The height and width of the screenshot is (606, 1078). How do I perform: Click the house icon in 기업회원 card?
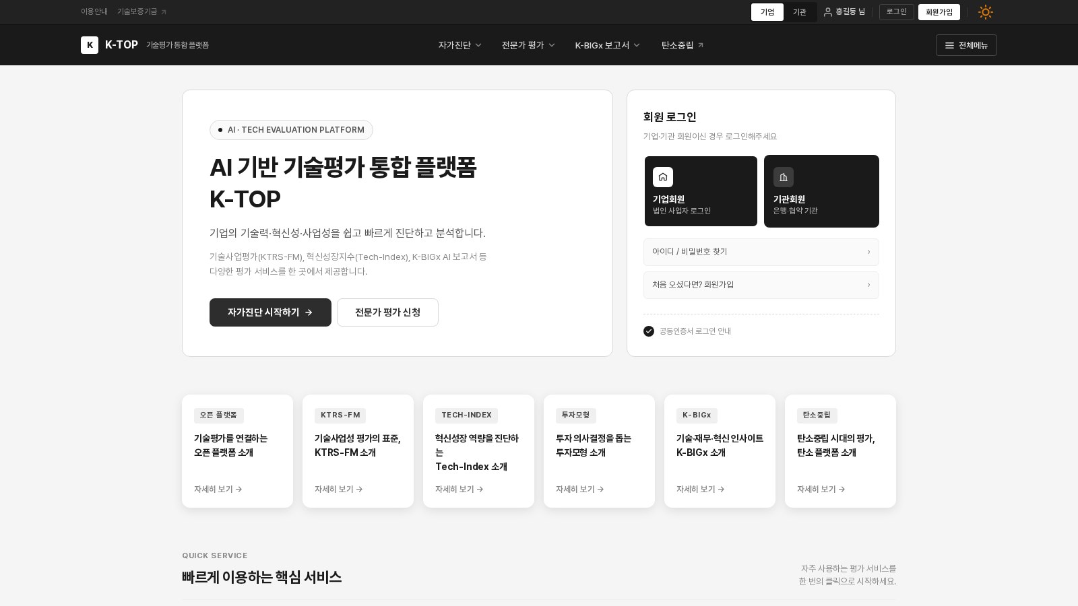coord(663,177)
